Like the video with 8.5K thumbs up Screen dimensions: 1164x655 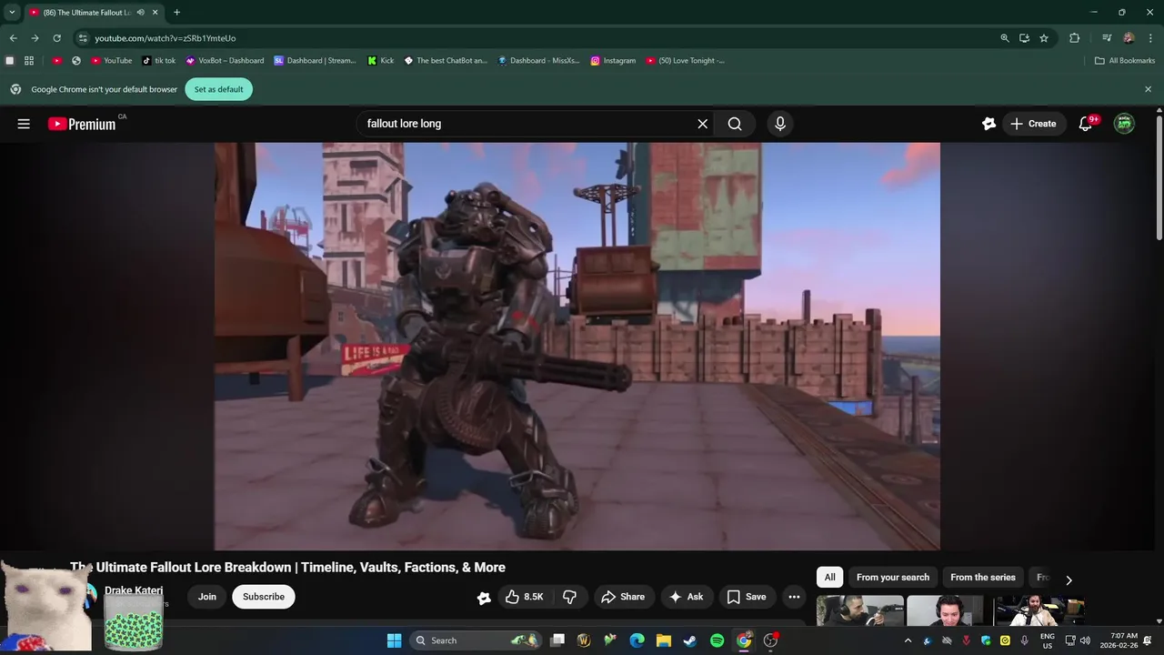tap(525, 597)
